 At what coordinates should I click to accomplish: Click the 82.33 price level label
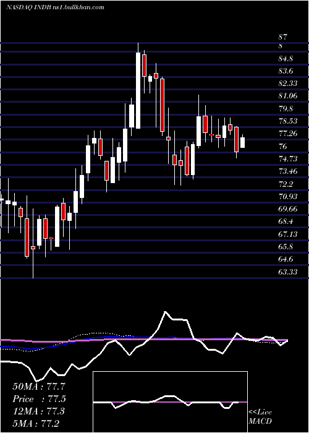tap(288, 84)
